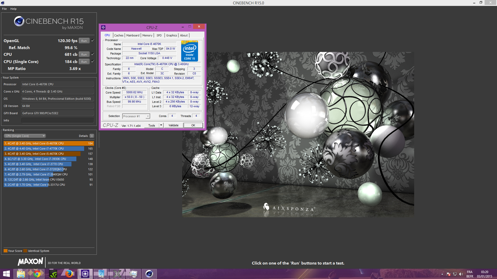Open the network tray icon
497x279 pixels.
(455, 274)
